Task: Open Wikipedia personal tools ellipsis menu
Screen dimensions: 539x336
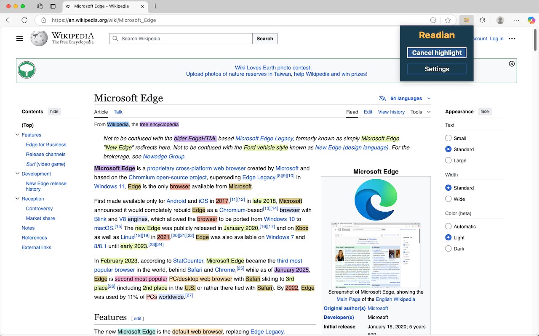Action: pyautogui.click(x=512, y=39)
